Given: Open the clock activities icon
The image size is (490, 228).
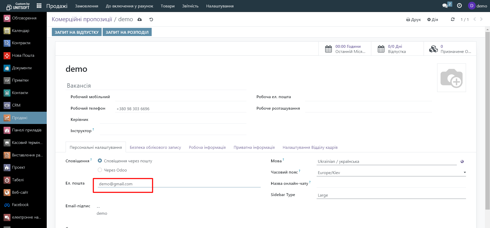Looking at the screenshot, I should tap(459, 6).
